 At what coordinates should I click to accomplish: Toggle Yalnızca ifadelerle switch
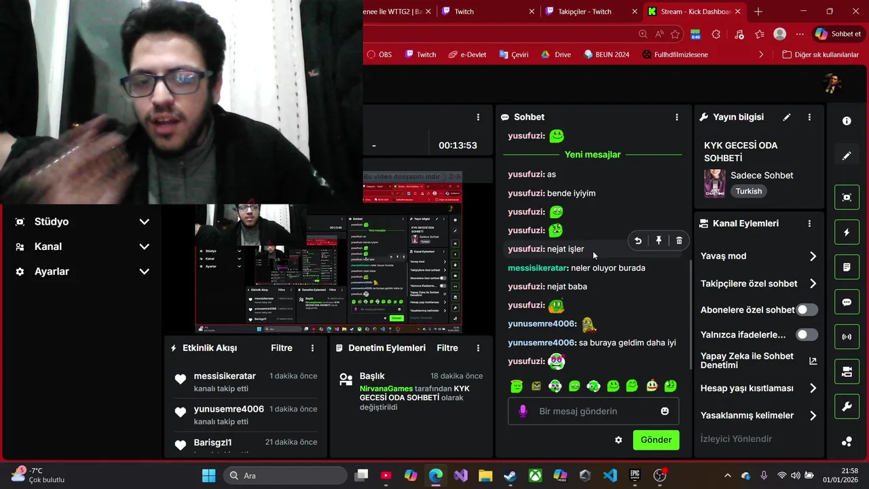point(807,335)
